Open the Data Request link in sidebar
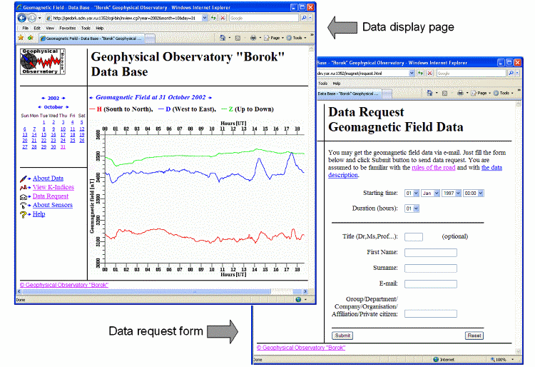This screenshot has width=535, height=367. click(x=51, y=196)
